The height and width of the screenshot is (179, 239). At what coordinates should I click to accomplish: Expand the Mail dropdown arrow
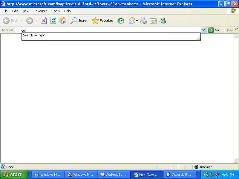click(137, 21)
